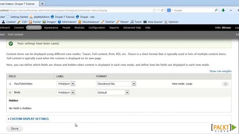Screen dimensions: 239x134
Task: Click the 'No field is hidden.' text
Action: (20, 108)
